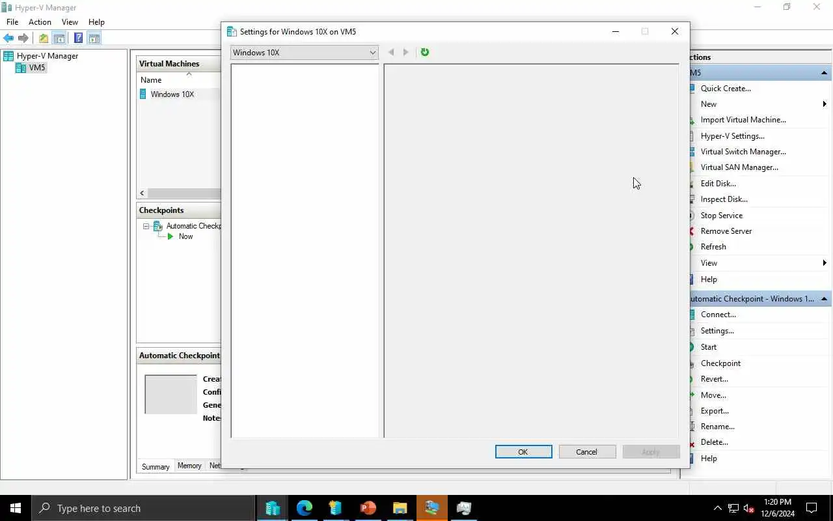Screen dimensions: 833x521
Task: Open Virtual Switch Manager action
Action: click(743, 152)
